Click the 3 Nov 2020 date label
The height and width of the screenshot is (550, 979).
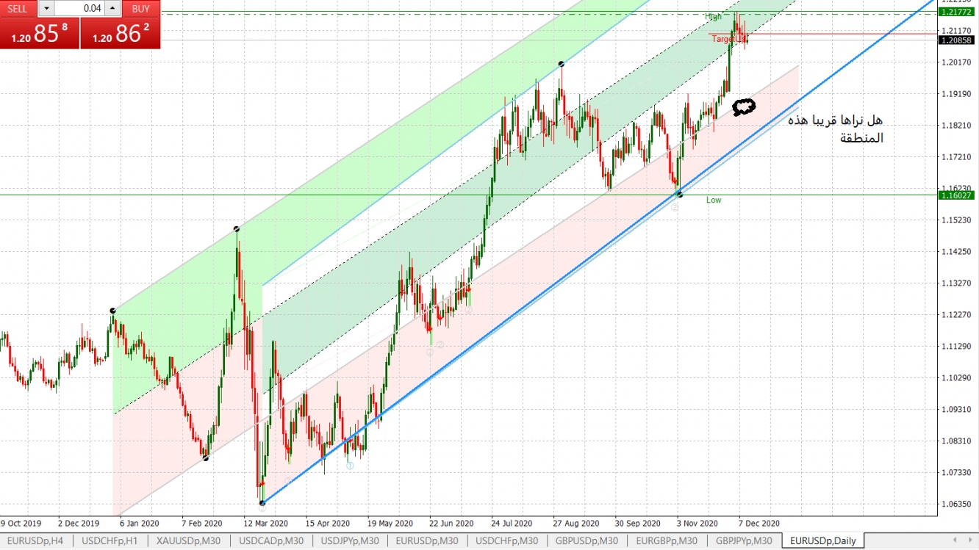pyautogui.click(x=698, y=524)
